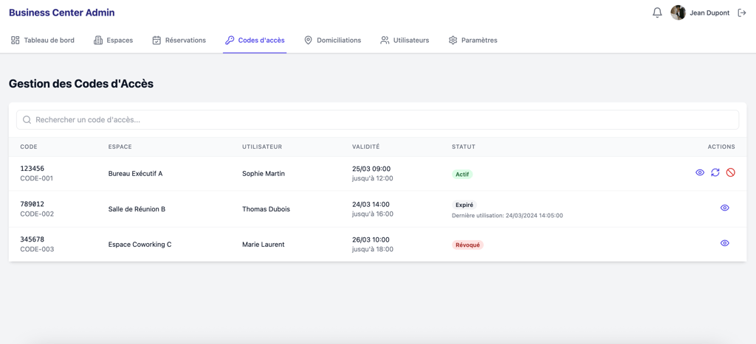Open the Paramètres tab

(x=472, y=41)
